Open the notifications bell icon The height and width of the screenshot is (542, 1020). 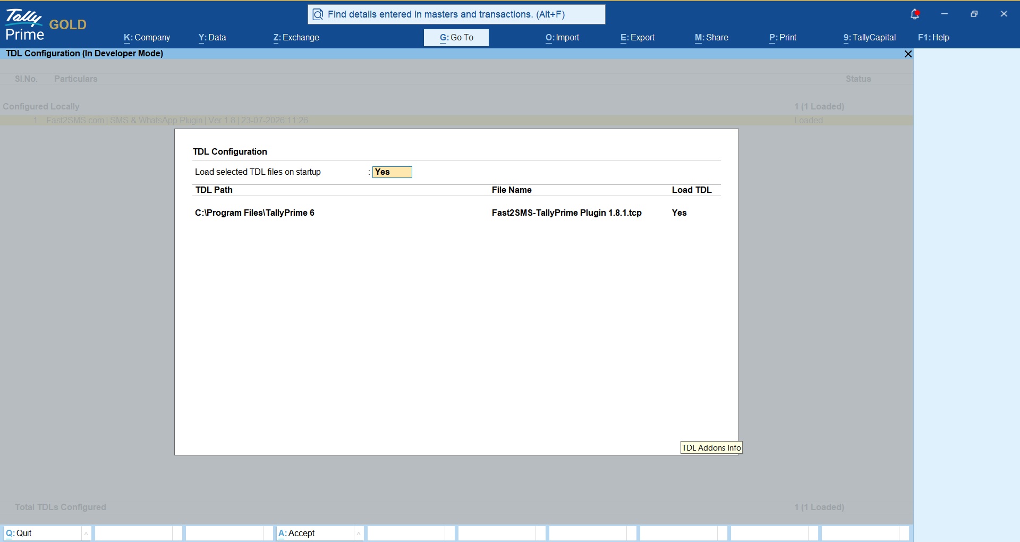tap(915, 14)
